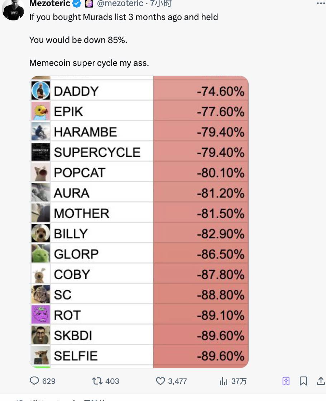The image size is (326, 401).
Task: Click the retweet icon
Action: click(97, 381)
